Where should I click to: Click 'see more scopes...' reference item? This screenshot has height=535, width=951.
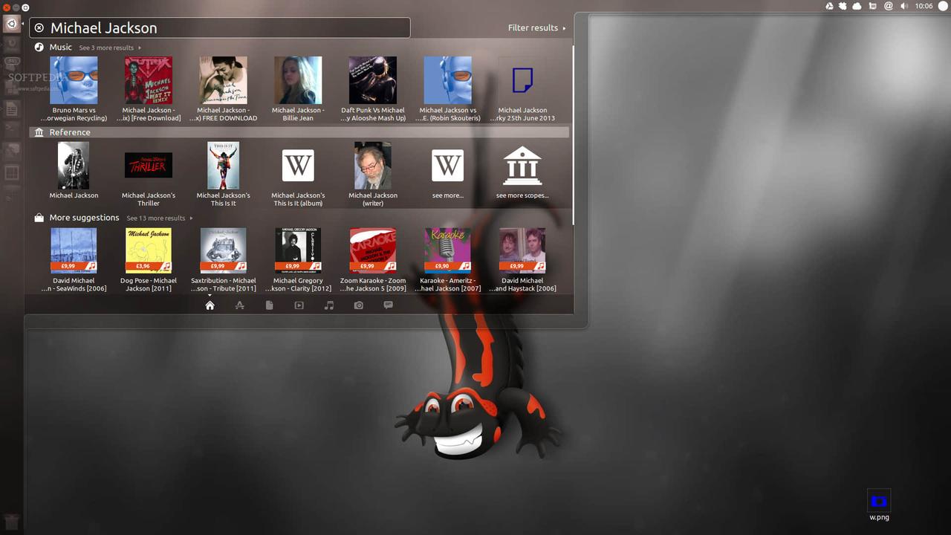(x=522, y=172)
